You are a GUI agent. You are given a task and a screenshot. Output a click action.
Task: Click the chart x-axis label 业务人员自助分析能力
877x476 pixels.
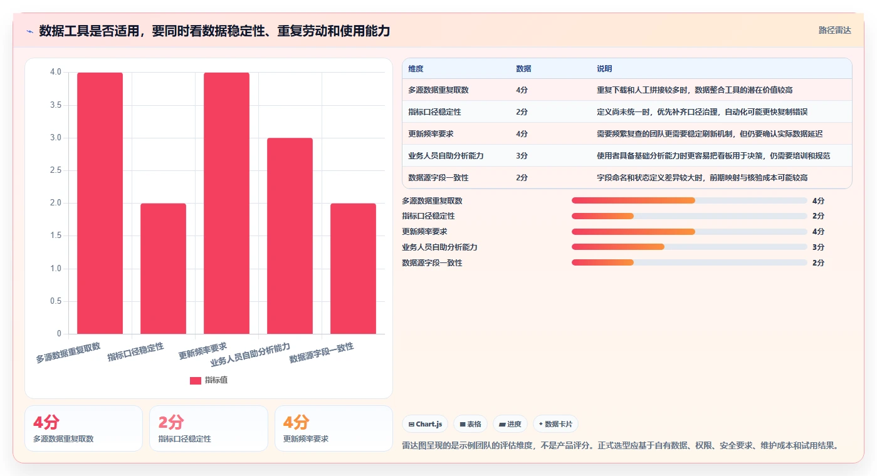coord(251,355)
